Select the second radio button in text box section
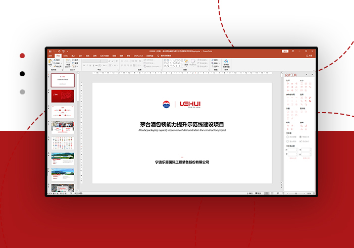 288,141
